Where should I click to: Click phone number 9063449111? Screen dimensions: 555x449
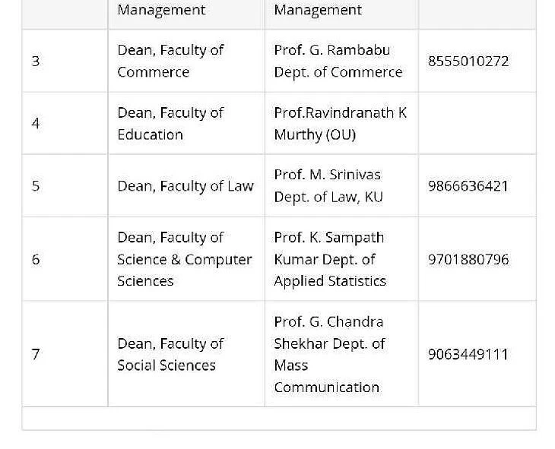click(468, 354)
